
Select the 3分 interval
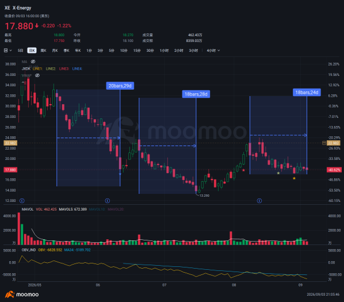tap(100, 51)
